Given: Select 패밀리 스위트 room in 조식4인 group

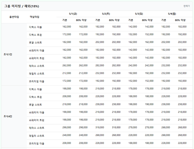Looking at the screenshot, I should [x=36, y=135].
